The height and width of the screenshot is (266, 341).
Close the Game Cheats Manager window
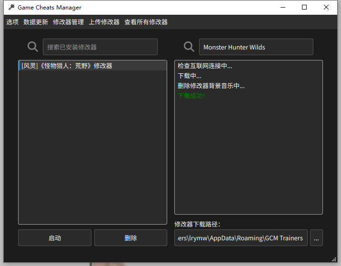click(326, 7)
